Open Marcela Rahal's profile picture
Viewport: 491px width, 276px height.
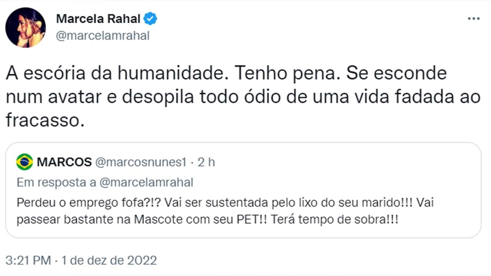(x=25, y=28)
